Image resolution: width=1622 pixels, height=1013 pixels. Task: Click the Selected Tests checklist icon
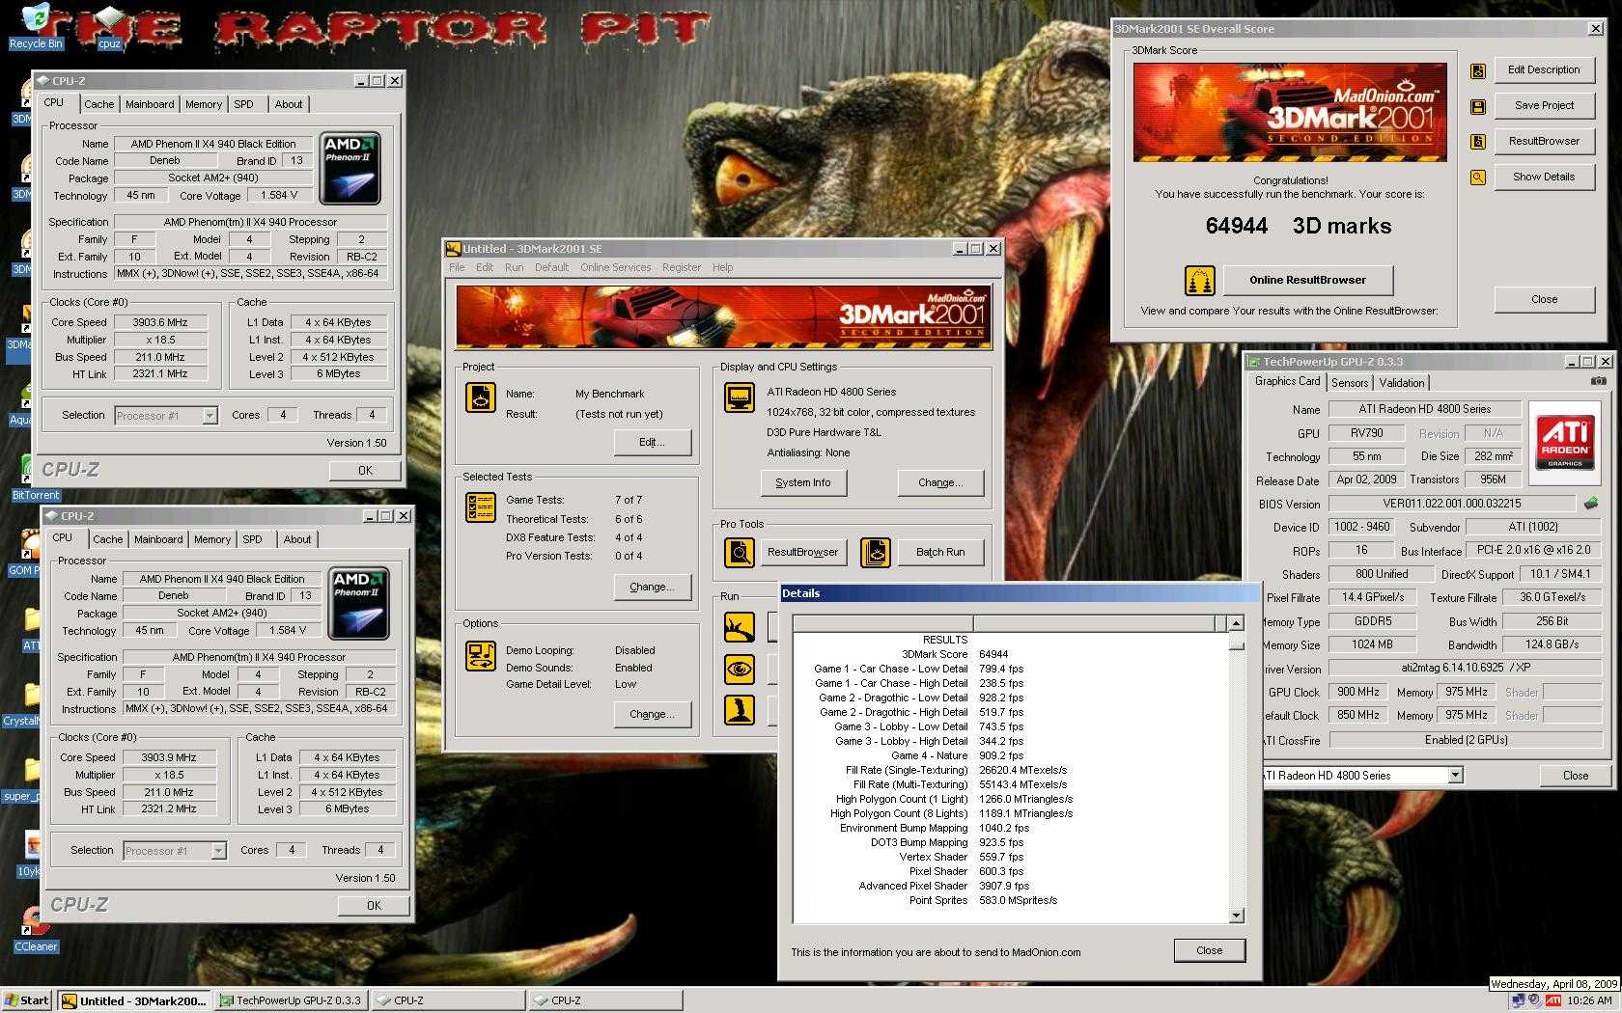[x=481, y=506]
